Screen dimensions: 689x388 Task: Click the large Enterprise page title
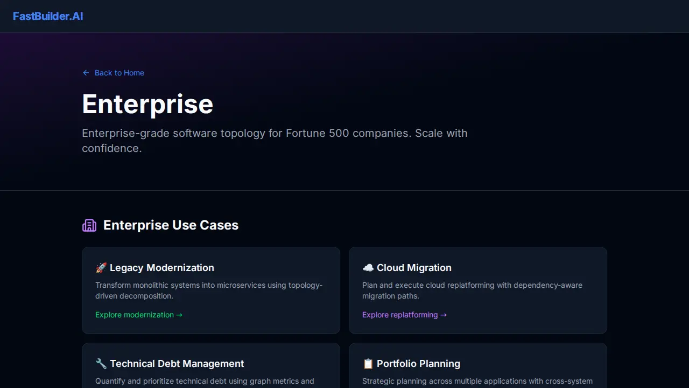pyautogui.click(x=147, y=104)
